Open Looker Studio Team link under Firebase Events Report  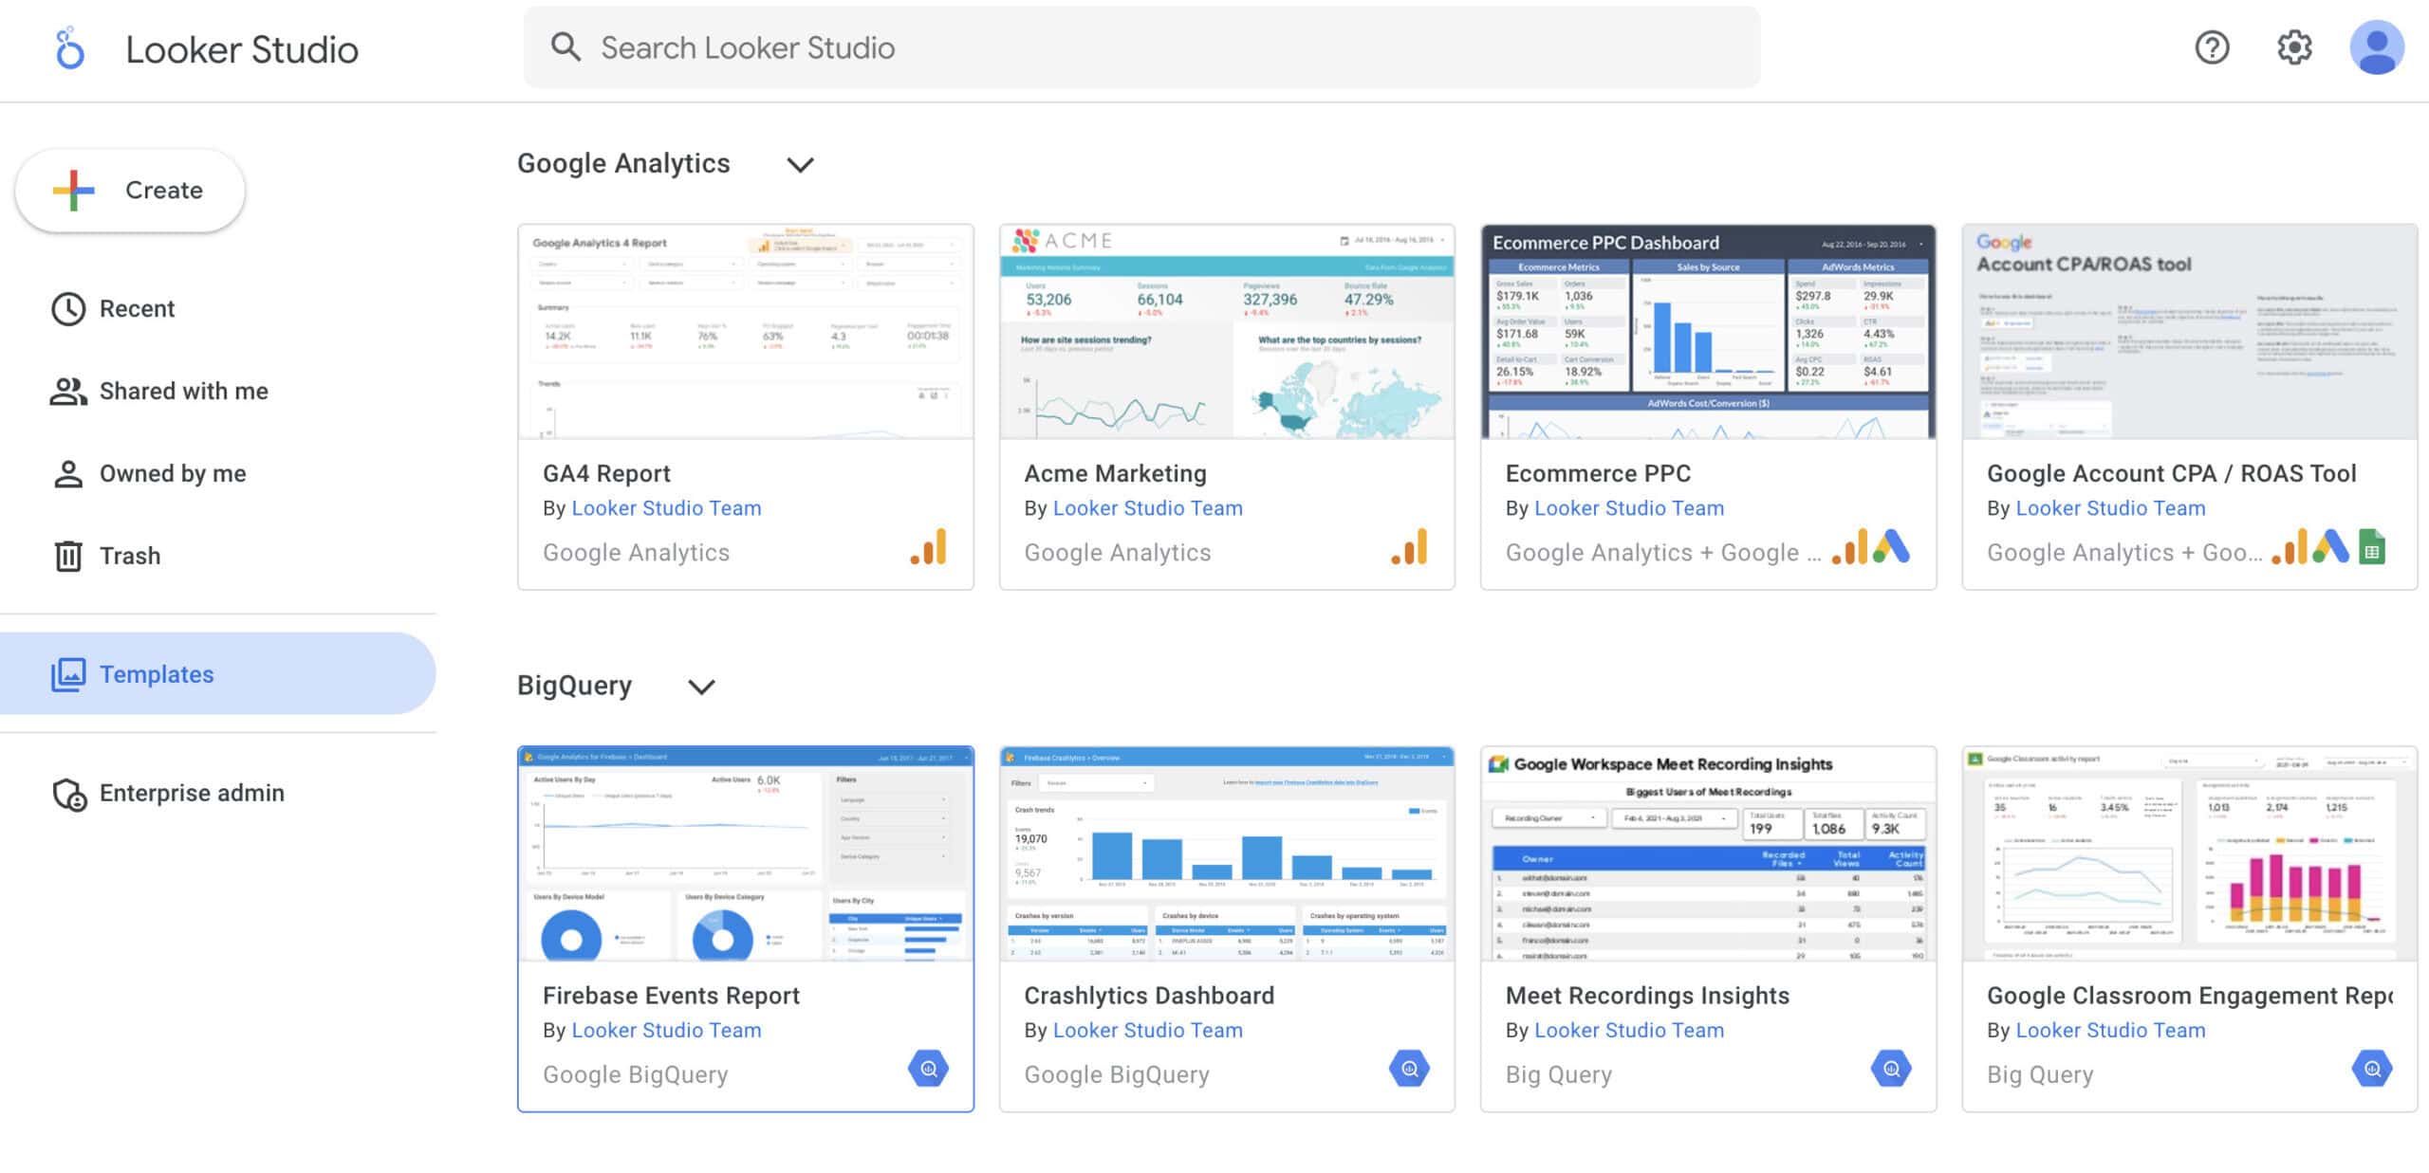click(x=666, y=1031)
